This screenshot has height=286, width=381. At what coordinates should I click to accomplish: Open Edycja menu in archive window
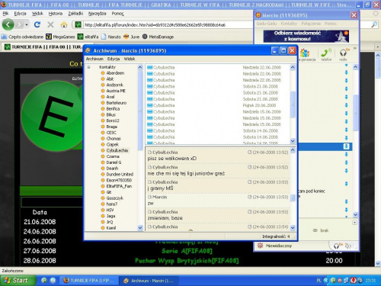pos(114,59)
